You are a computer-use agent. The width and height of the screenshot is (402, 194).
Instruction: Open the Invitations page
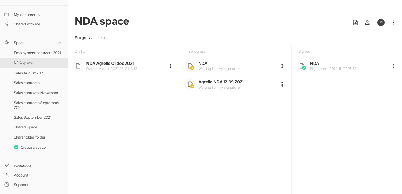(22, 166)
